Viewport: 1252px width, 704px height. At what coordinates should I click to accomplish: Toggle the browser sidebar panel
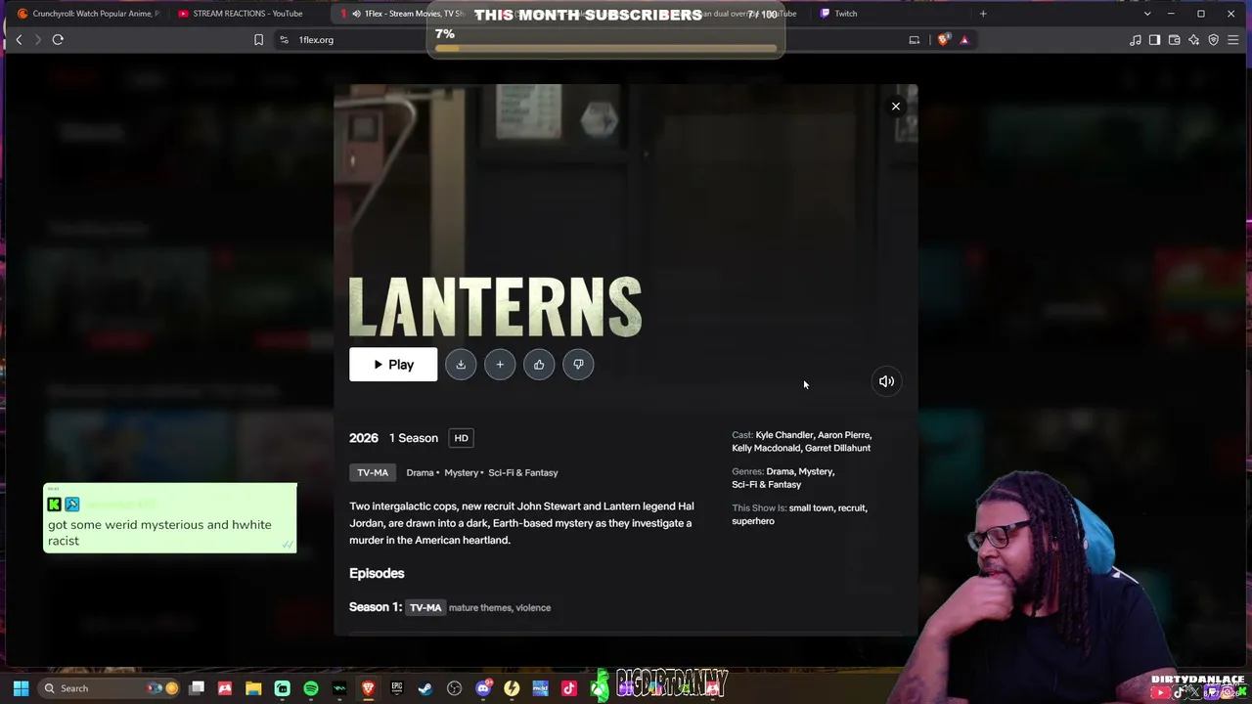coord(1154,40)
